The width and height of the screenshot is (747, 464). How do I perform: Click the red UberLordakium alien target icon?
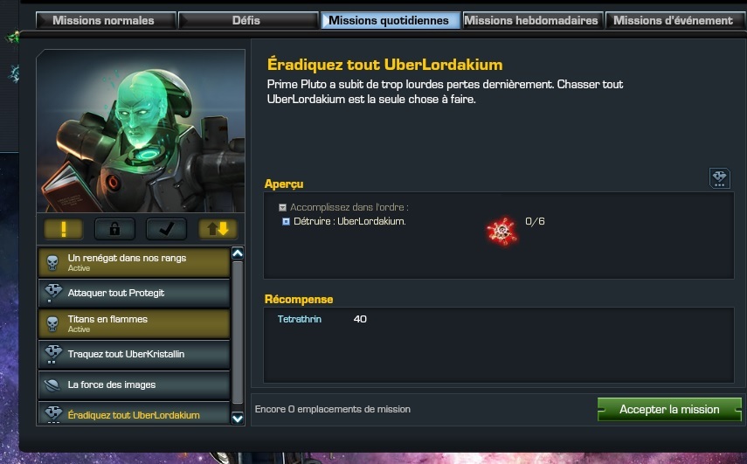(501, 231)
